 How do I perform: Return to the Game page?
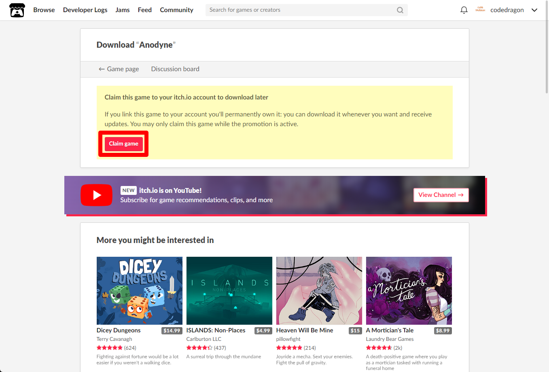click(x=119, y=69)
